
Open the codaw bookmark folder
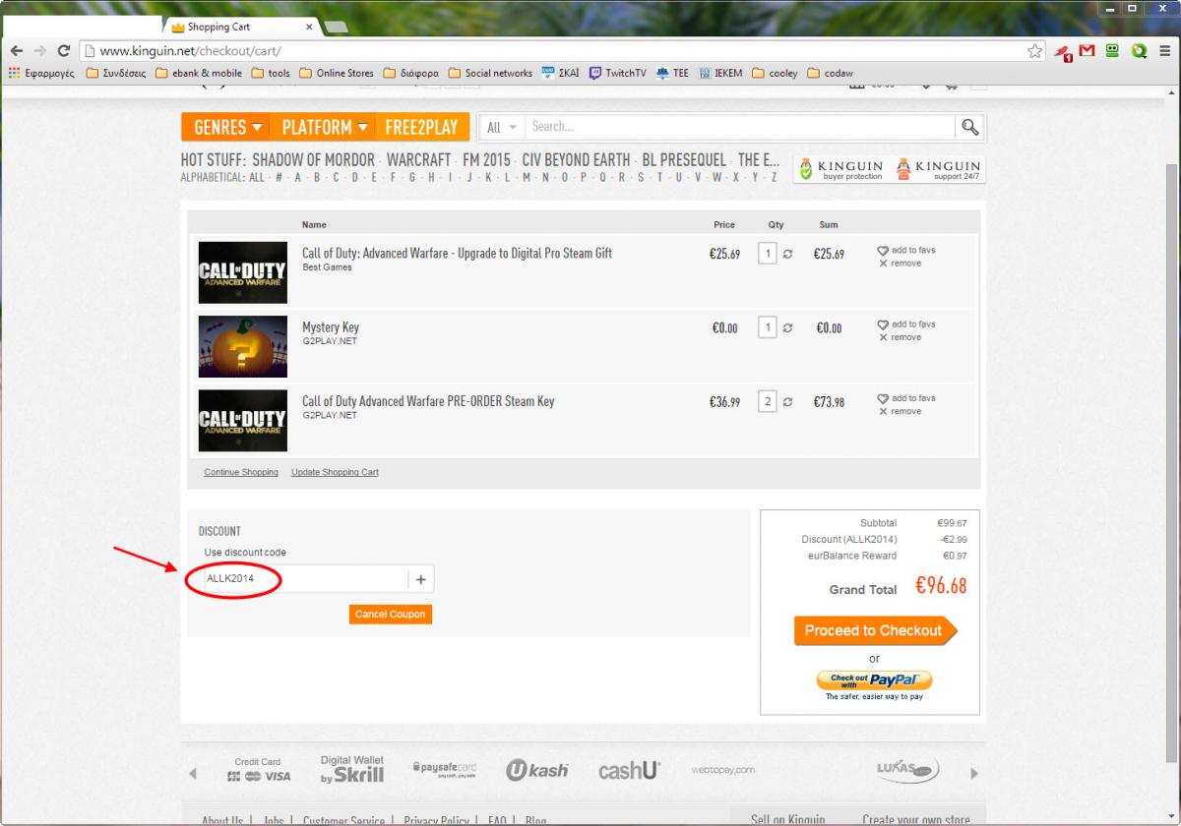point(833,73)
